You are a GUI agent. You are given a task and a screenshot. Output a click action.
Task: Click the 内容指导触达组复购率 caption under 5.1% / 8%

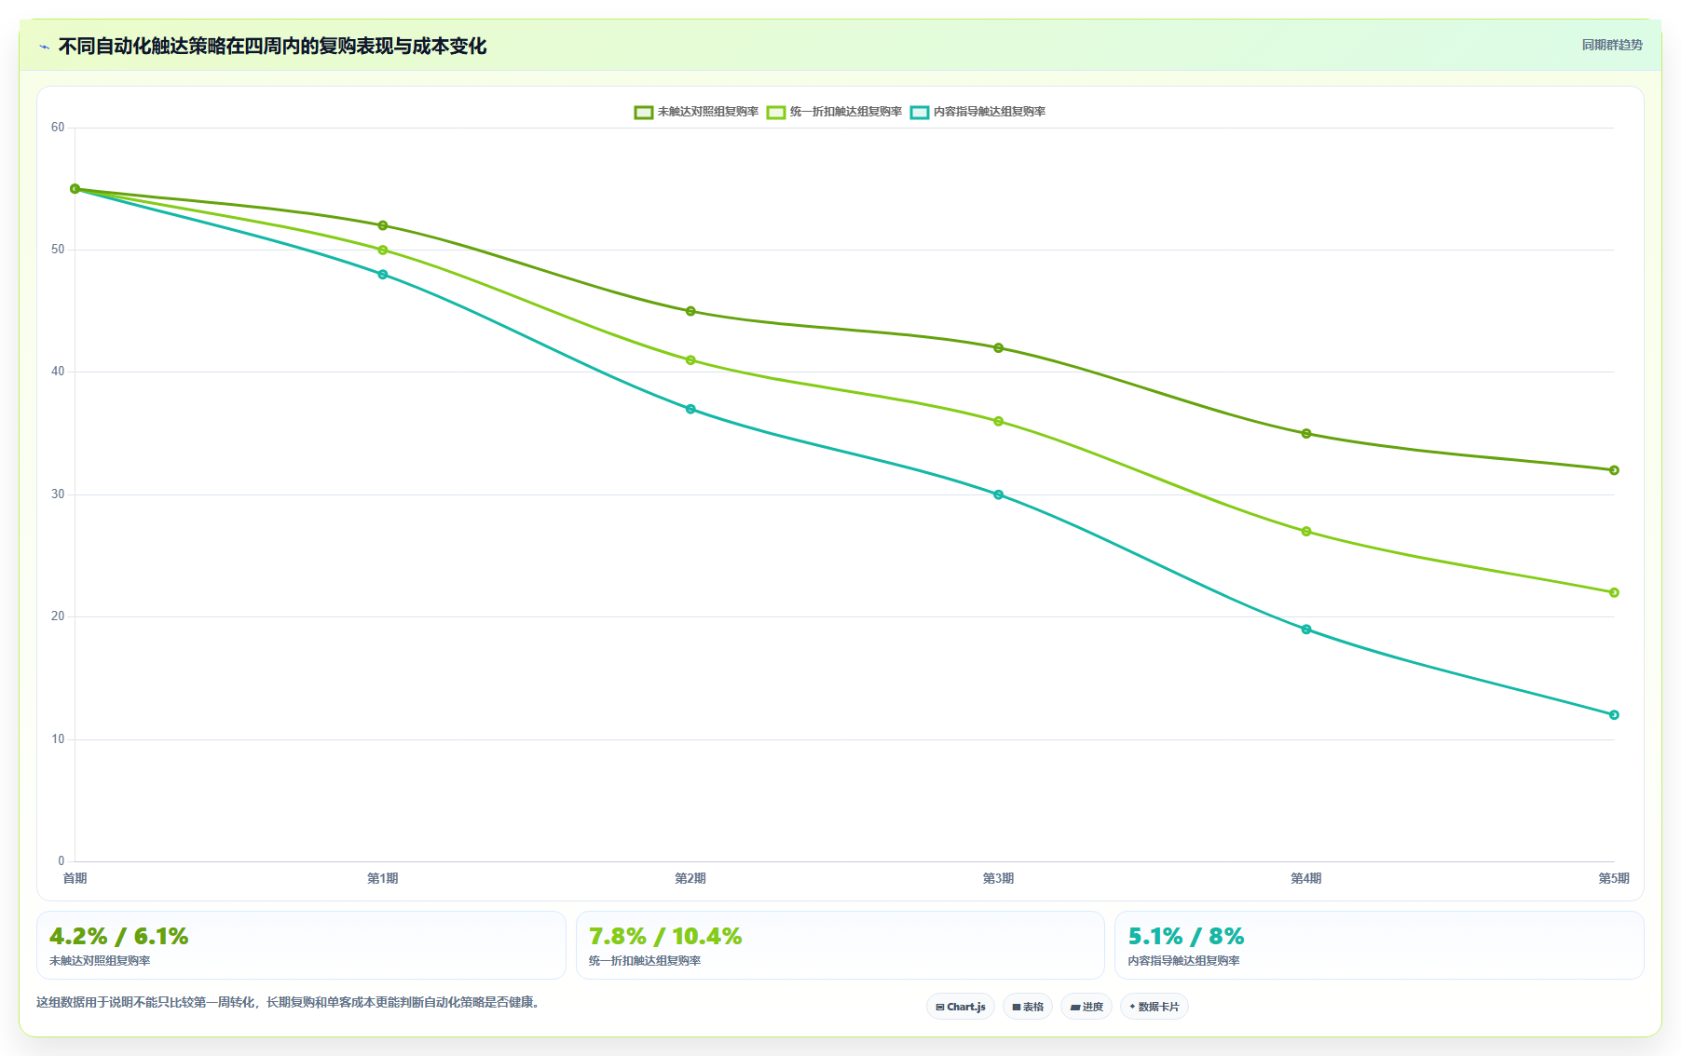click(x=1183, y=961)
